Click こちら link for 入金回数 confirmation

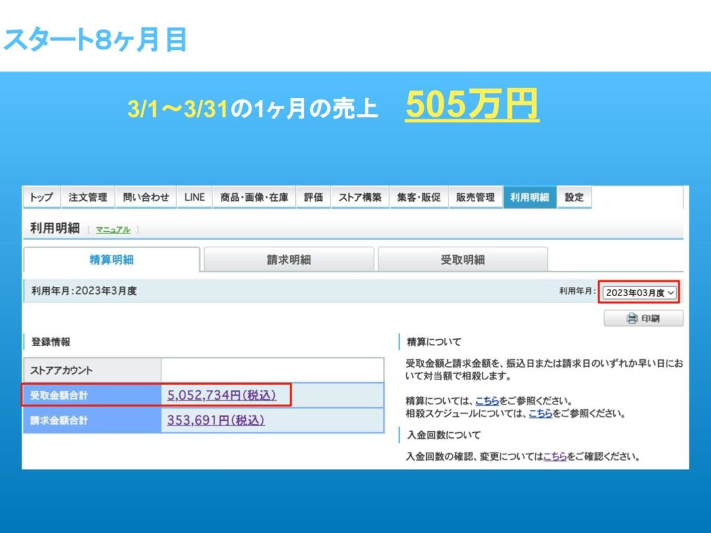coord(554,457)
